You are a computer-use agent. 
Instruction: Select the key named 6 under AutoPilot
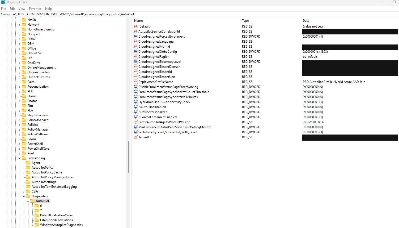tap(41, 206)
